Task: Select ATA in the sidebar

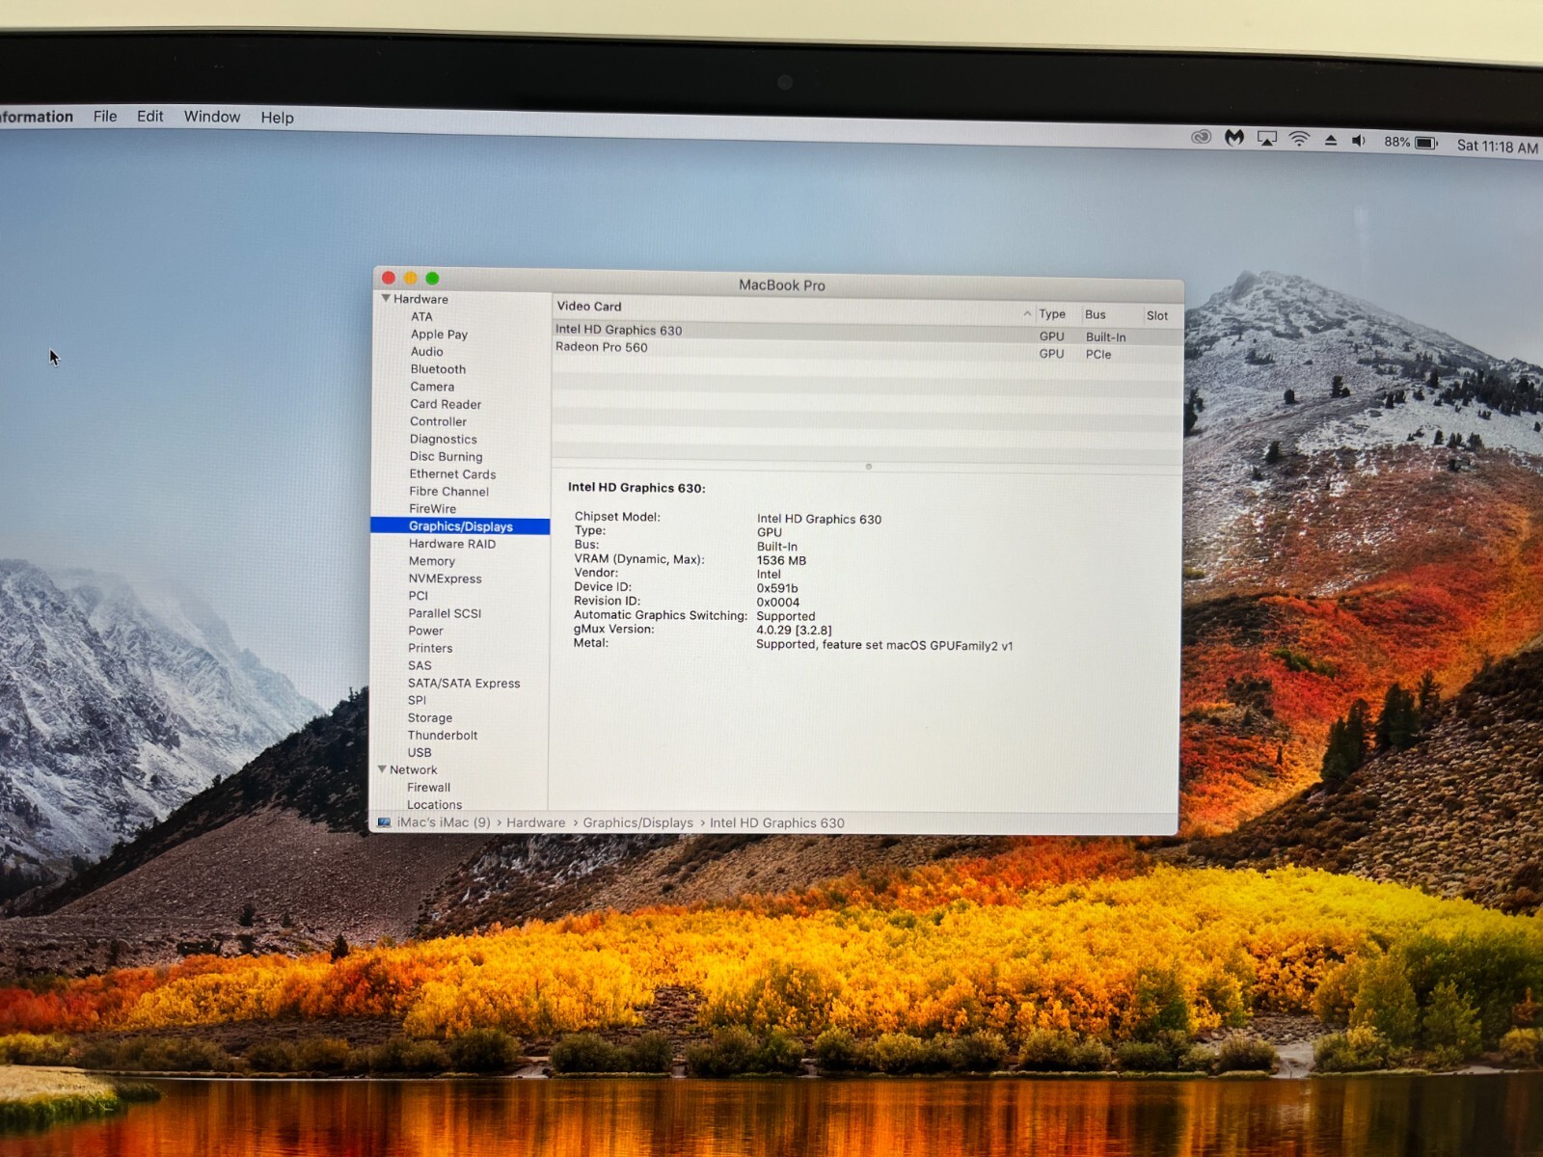Action: (x=421, y=316)
